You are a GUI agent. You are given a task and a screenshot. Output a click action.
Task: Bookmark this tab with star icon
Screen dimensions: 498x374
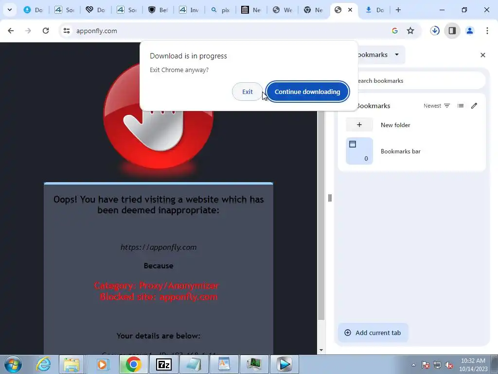[x=410, y=31]
